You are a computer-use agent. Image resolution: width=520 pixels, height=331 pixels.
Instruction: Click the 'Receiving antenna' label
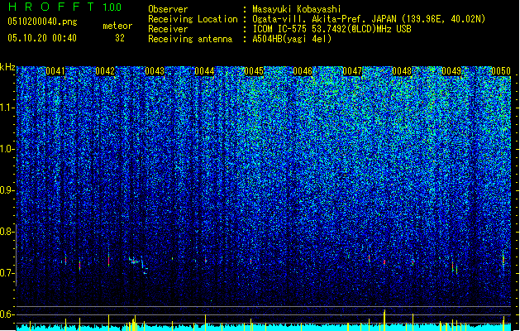point(190,39)
